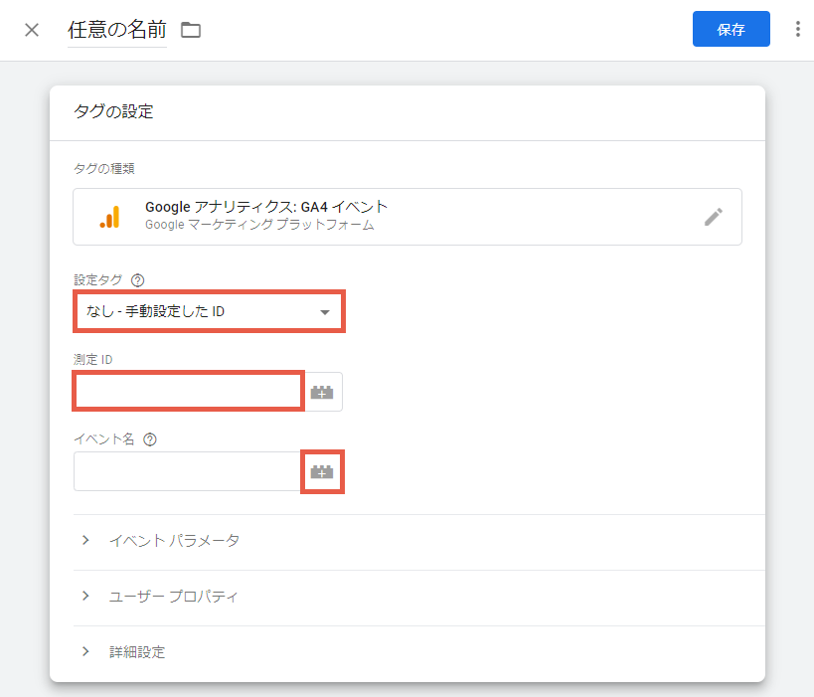Click the folder icon beside the tag name
The width and height of the screenshot is (814, 697).
click(x=191, y=30)
